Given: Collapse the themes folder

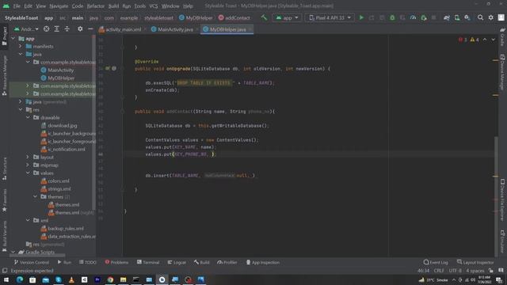Looking at the screenshot, I should pos(35,196).
